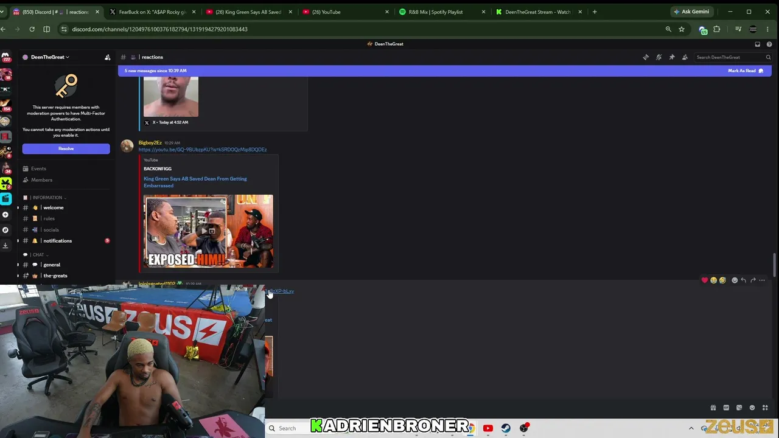
Task: Open Discord help question mark icon
Action: 769,44
